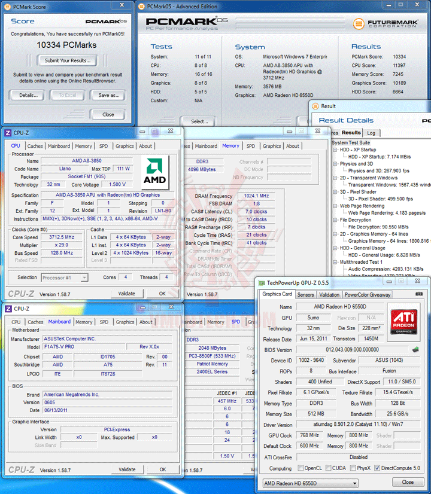The width and height of the screenshot is (431, 494).
Task: Click the GPU-Z title bar icon
Action: pos(262,283)
